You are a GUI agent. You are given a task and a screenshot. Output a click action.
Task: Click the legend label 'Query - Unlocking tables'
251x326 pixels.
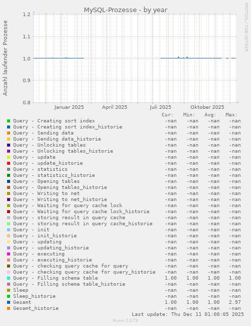click(x=49, y=145)
